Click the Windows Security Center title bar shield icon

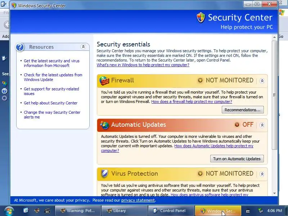coord(14,5)
